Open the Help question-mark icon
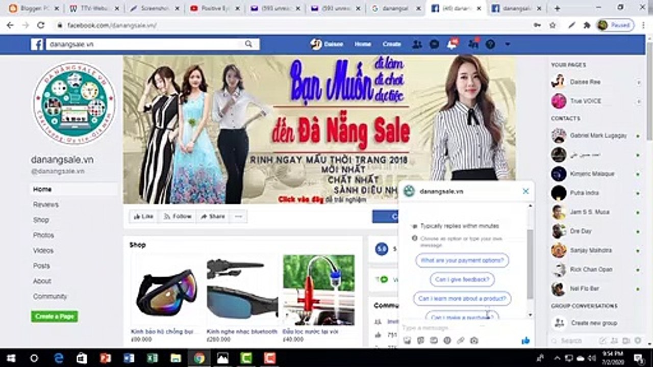 coord(490,44)
